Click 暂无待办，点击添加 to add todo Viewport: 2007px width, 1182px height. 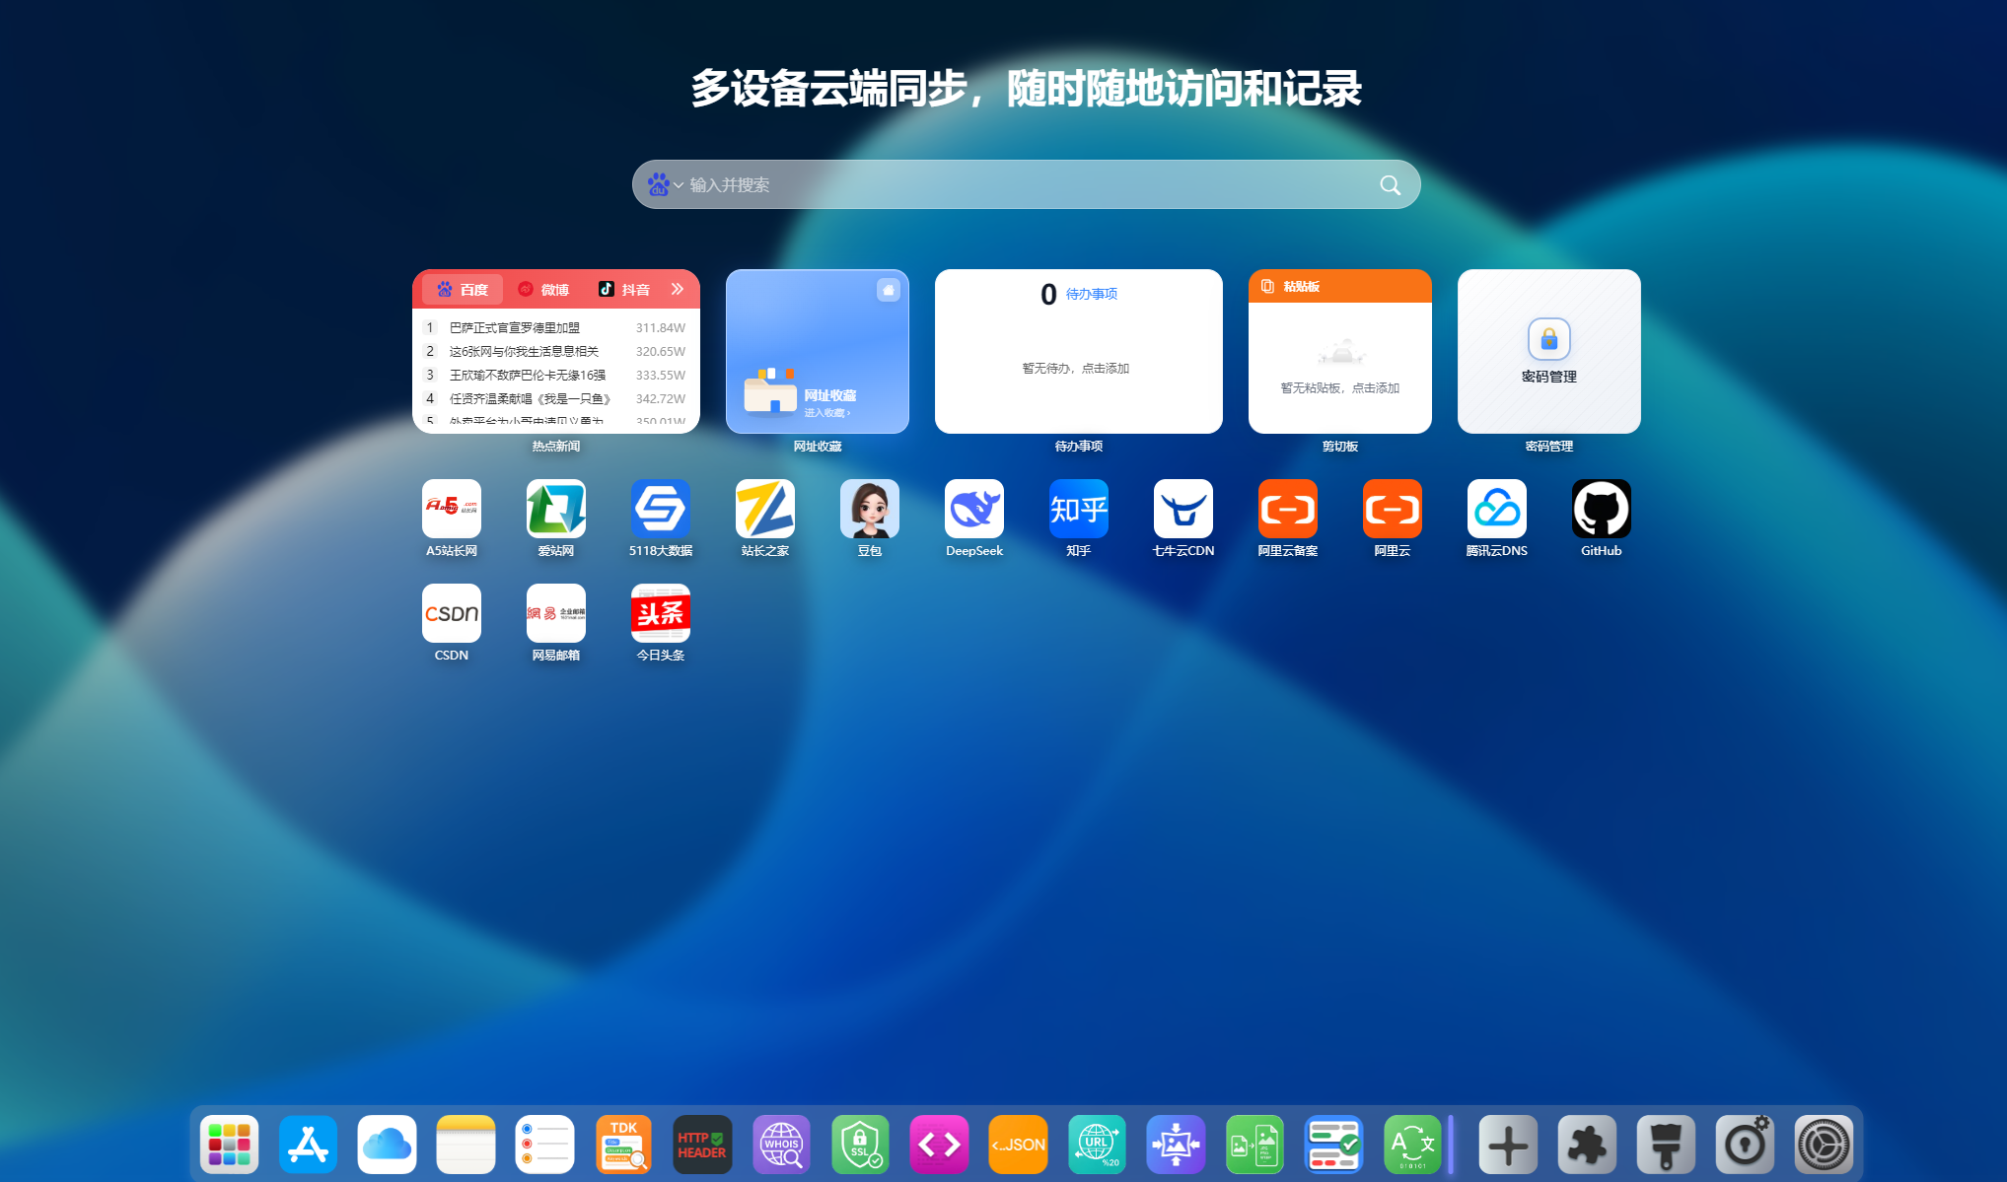click(x=1076, y=369)
